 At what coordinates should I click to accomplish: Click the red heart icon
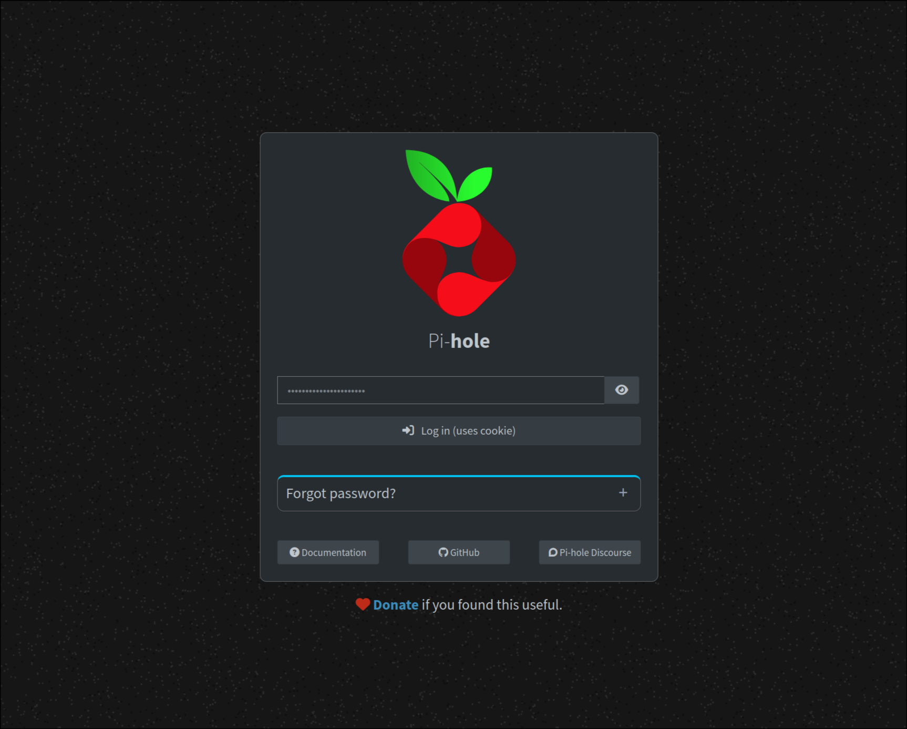(363, 604)
